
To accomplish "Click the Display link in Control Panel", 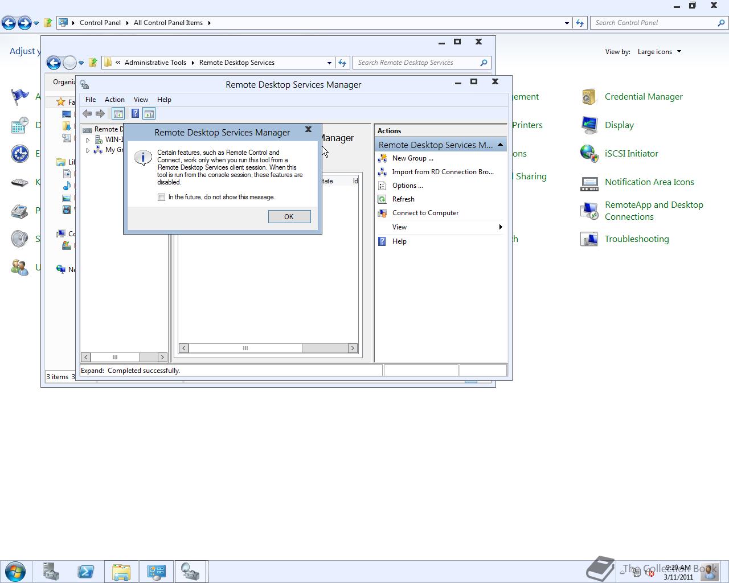I will 619,125.
